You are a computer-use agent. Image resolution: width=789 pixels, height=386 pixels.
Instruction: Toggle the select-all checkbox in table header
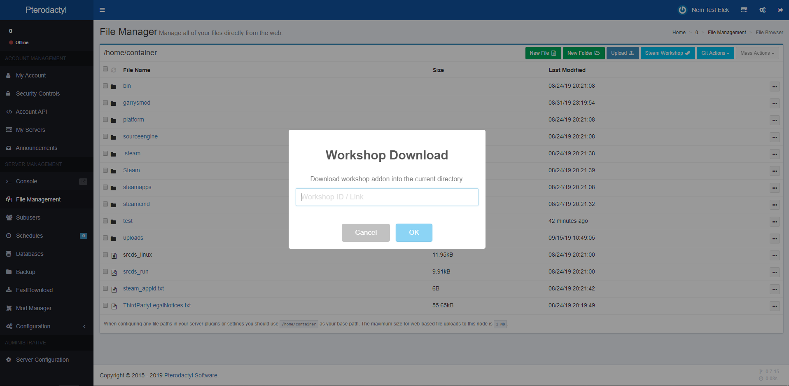tap(105, 69)
